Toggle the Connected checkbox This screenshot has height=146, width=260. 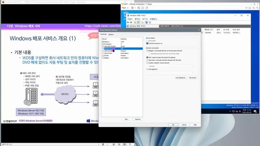point(147,41)
